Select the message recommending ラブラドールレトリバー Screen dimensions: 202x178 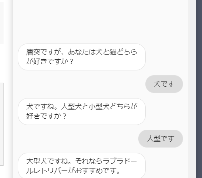pyautogui.click(x=82, y=165)
